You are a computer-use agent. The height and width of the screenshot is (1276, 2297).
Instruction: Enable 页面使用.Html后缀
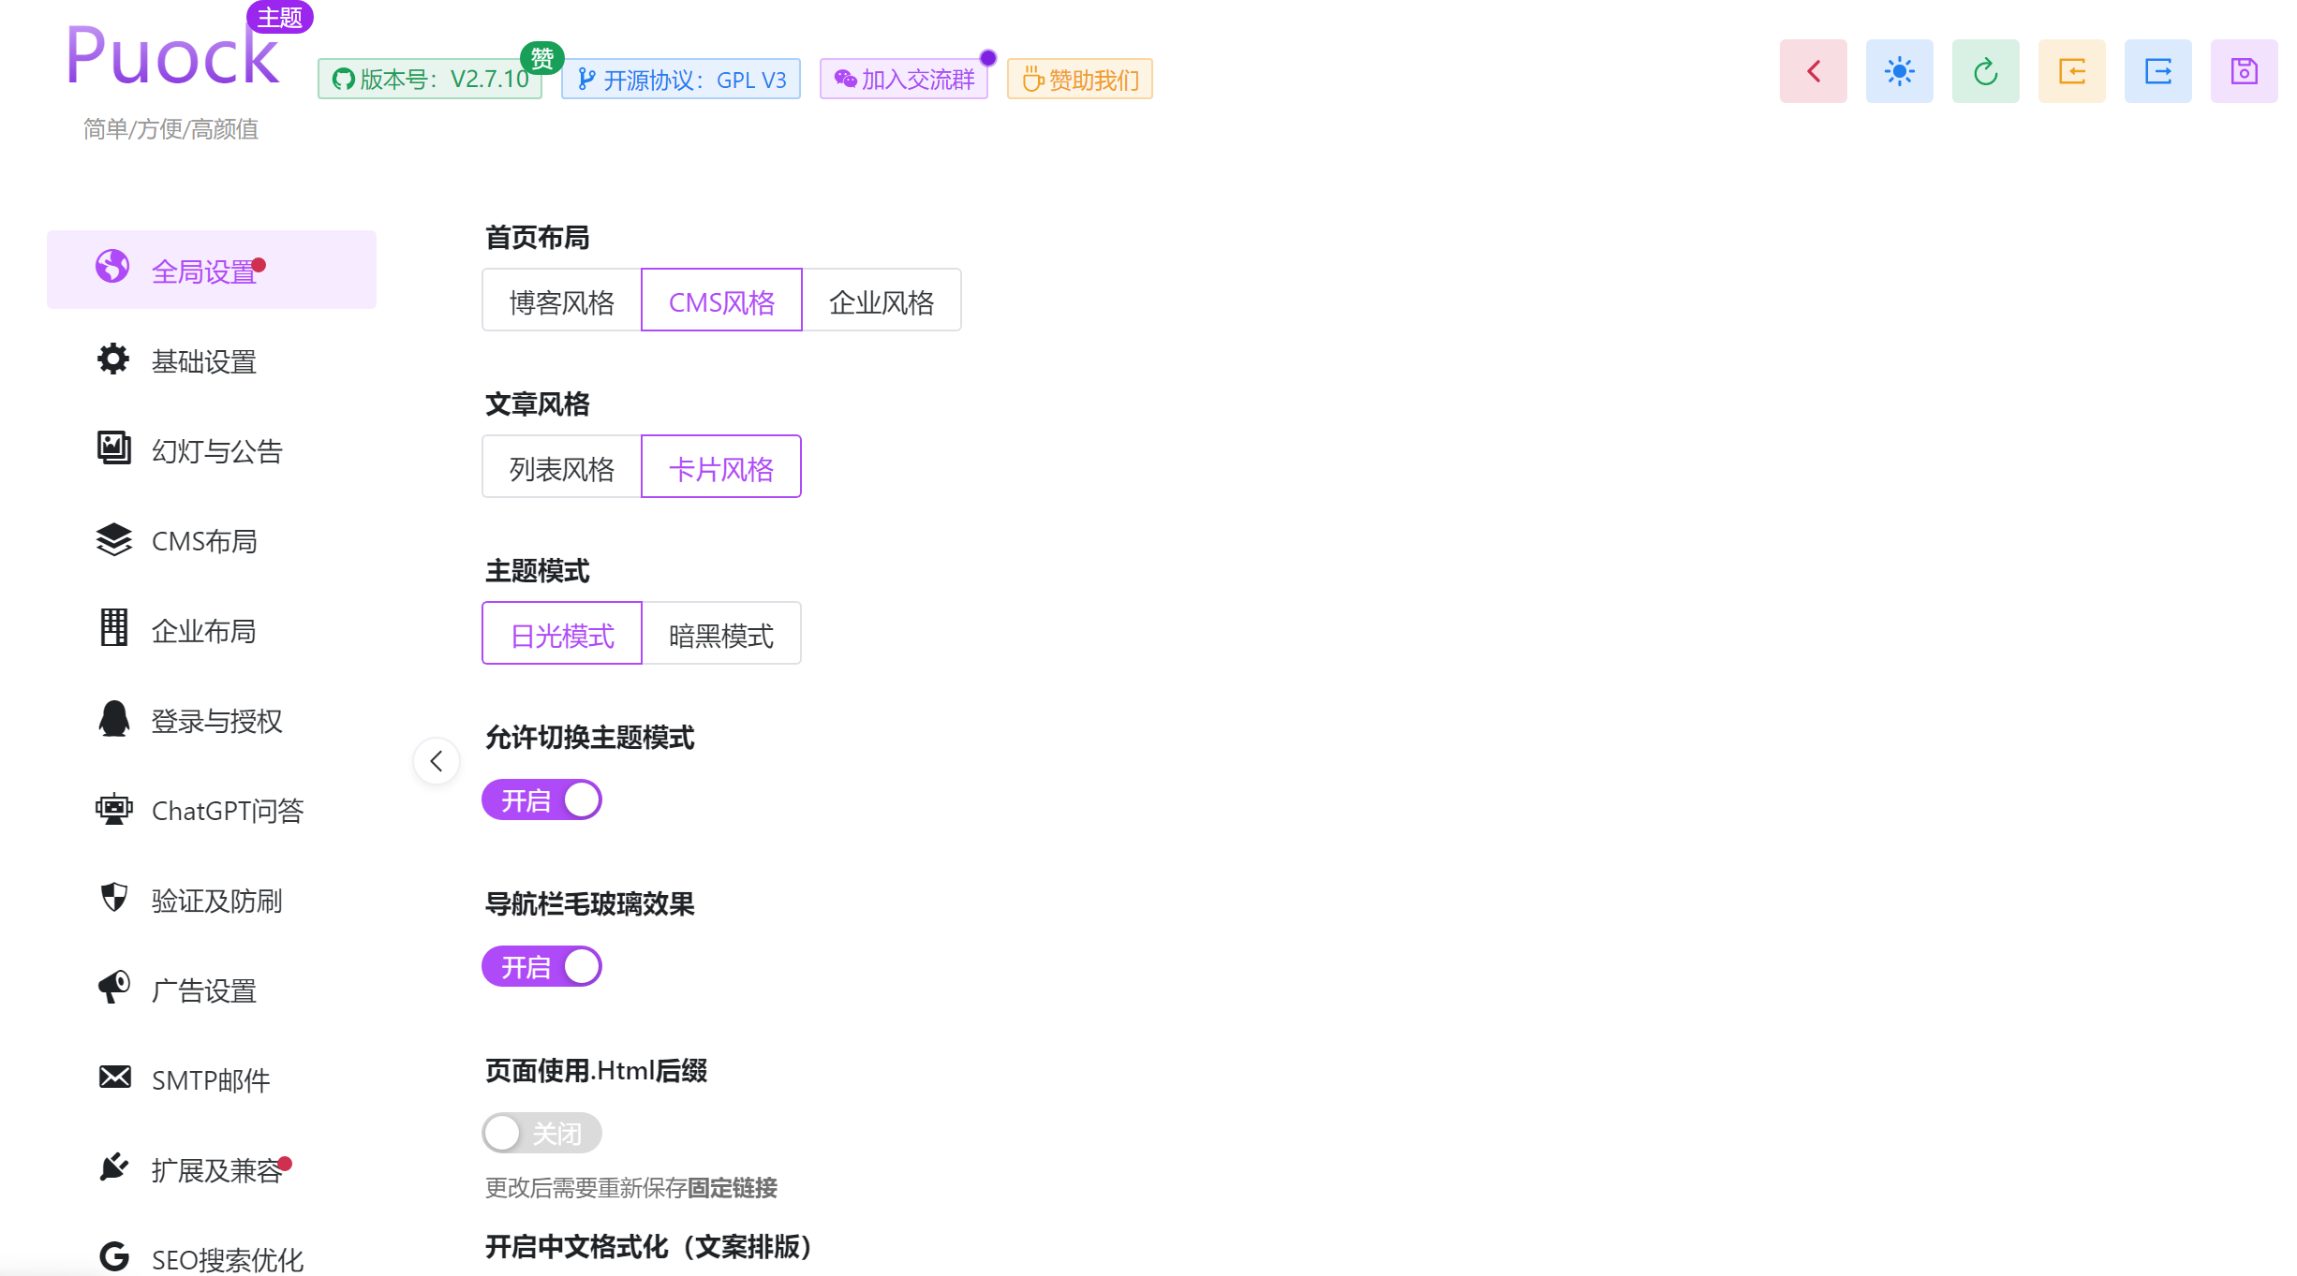click(542, 1133)
